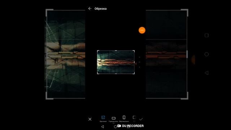Screen dimensions: 231x130
Task: Click the image inside the crop frame
Action: click(116, 62)
